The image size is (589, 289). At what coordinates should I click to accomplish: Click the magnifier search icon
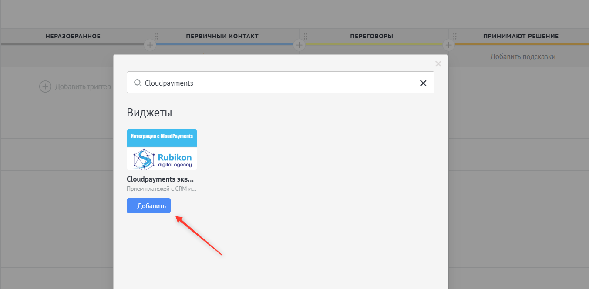coord(137,83)
